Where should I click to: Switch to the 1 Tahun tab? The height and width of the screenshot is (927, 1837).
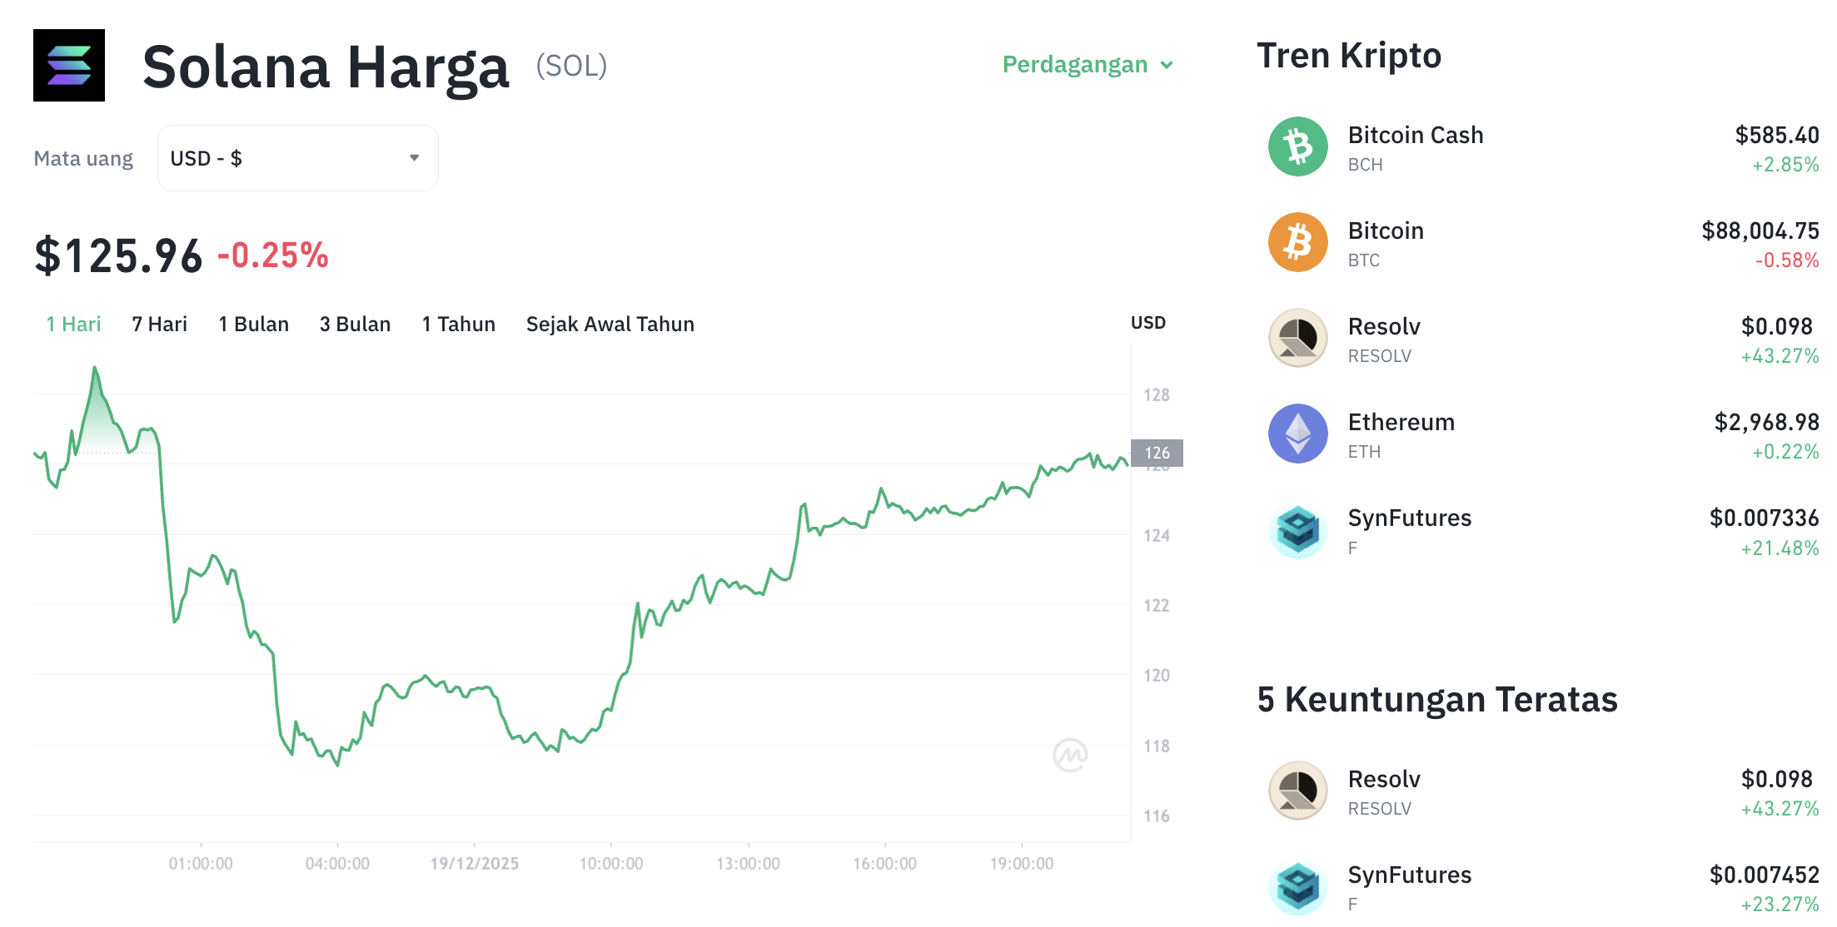(x=458, y=324)
